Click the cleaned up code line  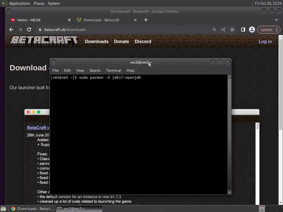[84, 201]
